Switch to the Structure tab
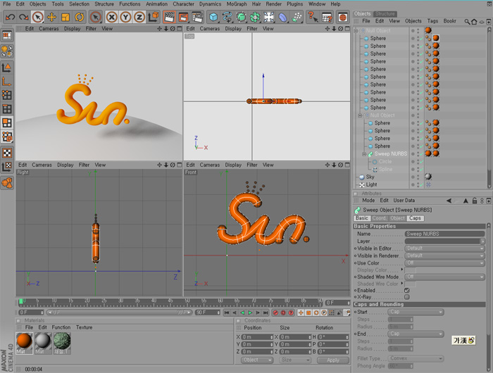This screenshot has height=373, width=493. click(385, 14)
